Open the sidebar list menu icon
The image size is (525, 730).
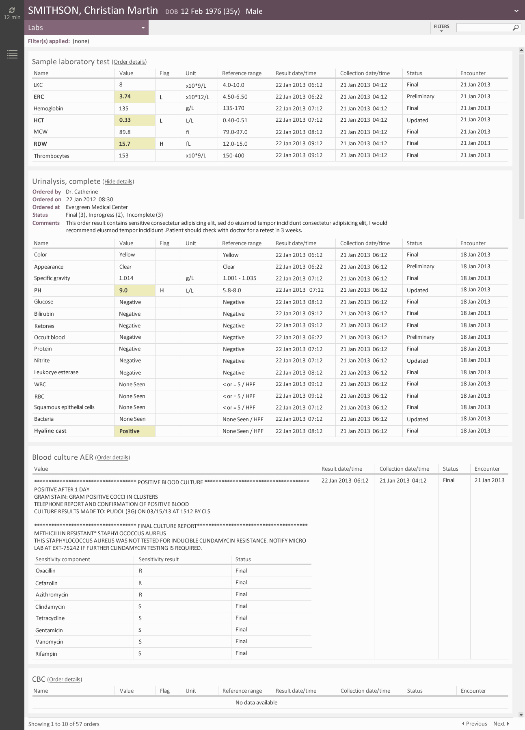click(12, 54)
